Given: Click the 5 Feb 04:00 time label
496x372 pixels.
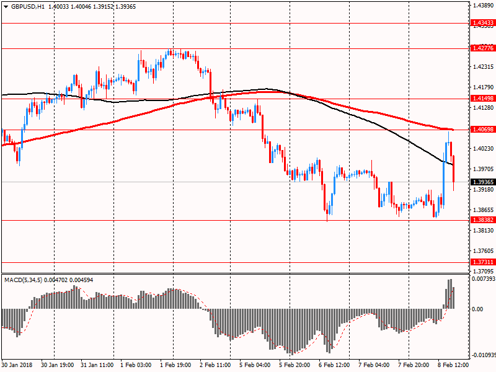Looking at the screenshot, I should [x=255, y=365].
